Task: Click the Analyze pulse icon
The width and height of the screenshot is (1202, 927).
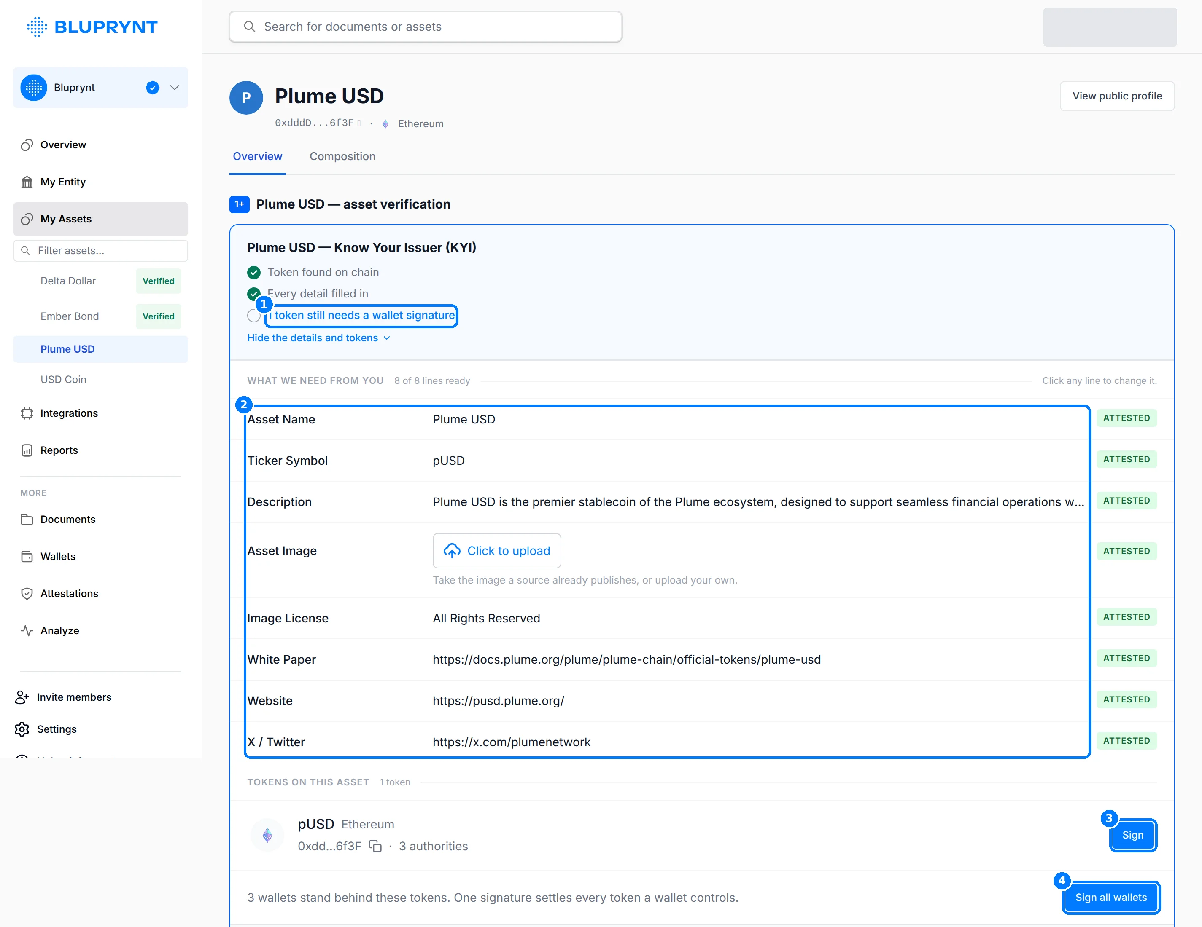Action: click(x=27, y=631)
